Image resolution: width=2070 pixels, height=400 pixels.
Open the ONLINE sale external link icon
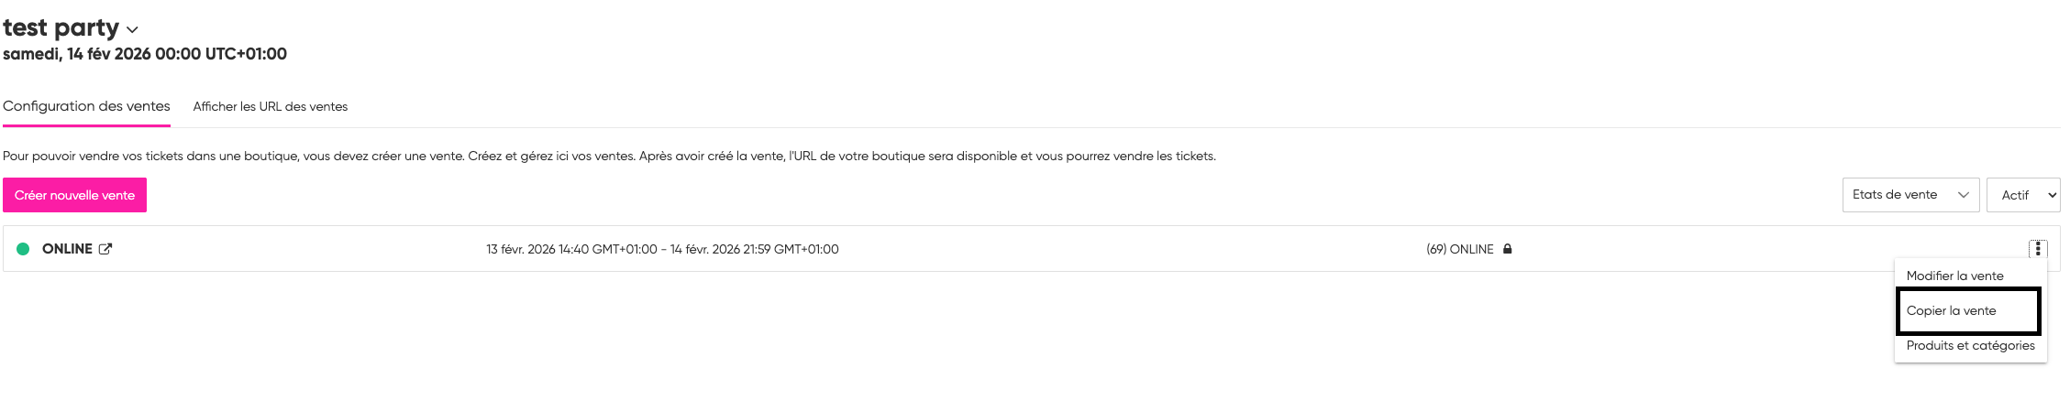click(x=105, y=249)
